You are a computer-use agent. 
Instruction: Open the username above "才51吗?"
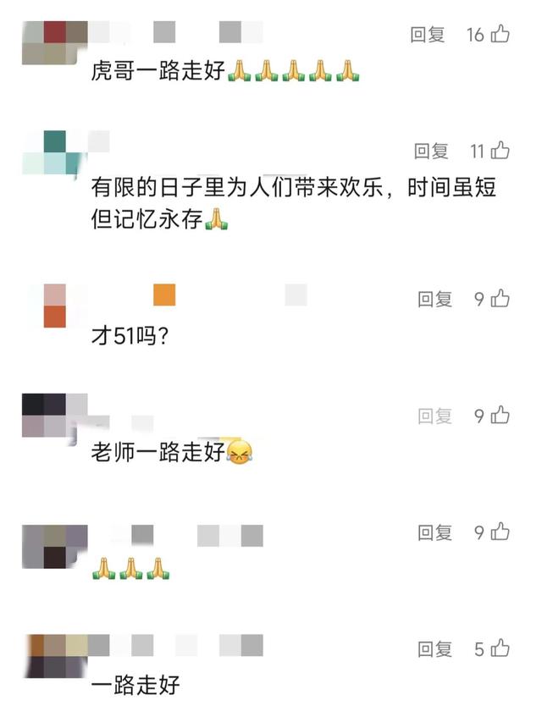click(x=198, y=295)
